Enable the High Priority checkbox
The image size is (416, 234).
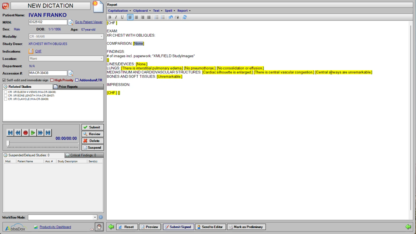point(52,80)
